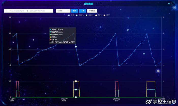This screenshot has height=106, width=178.
Task: Click the green 电流#4 data point at zero
Action: (x=76, y=97)
